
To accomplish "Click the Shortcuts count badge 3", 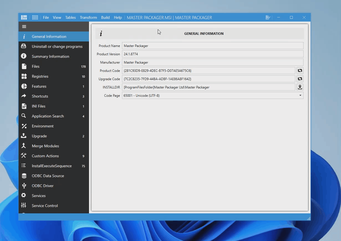I will [x=83, y=96].
